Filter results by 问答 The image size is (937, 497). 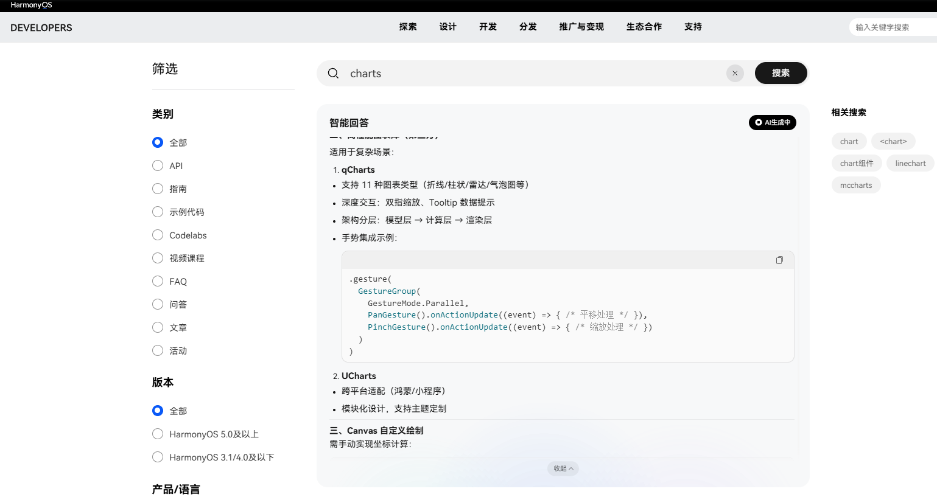158,304
